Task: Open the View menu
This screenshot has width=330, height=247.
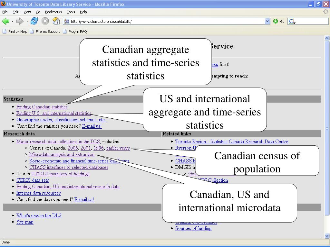Action: point(27,12)
